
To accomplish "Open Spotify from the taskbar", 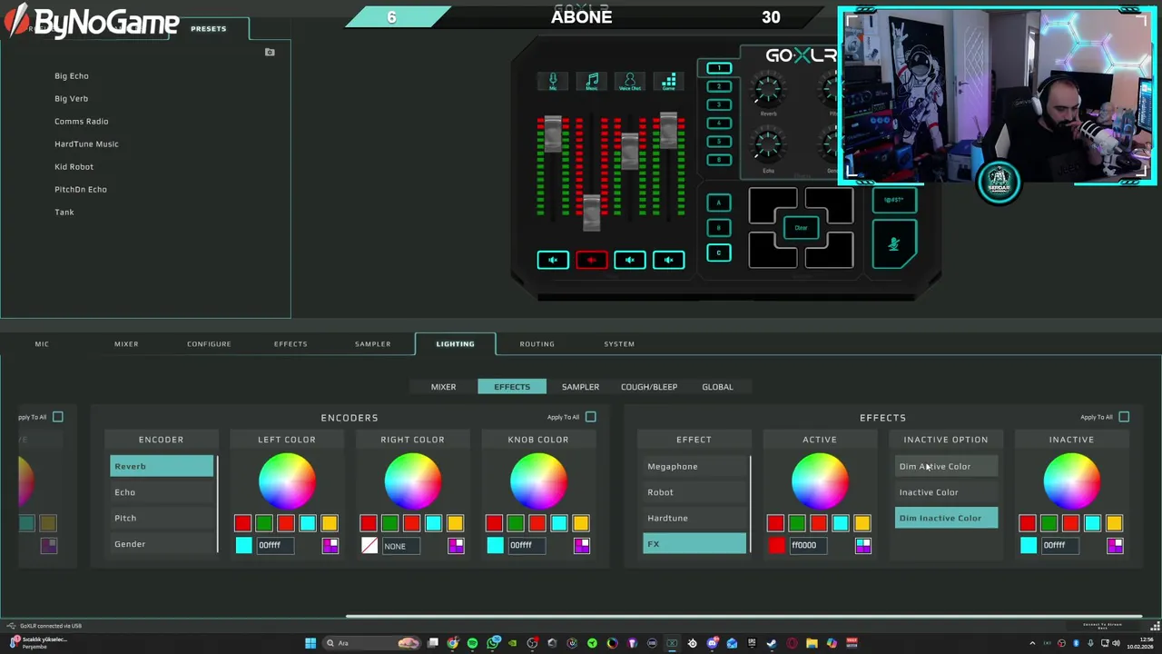I will 473,643.
